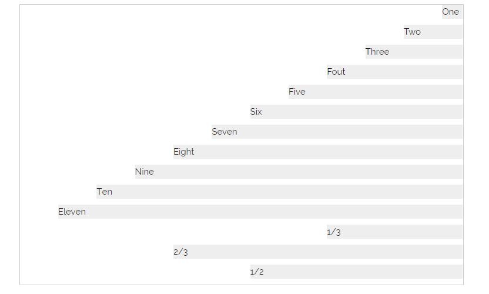Select the Eight column bar
The image size is (489, 294).
pos(318,152)
